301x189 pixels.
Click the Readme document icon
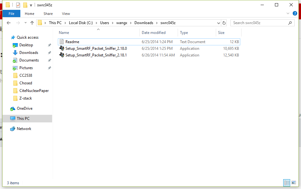coord(62,42)
